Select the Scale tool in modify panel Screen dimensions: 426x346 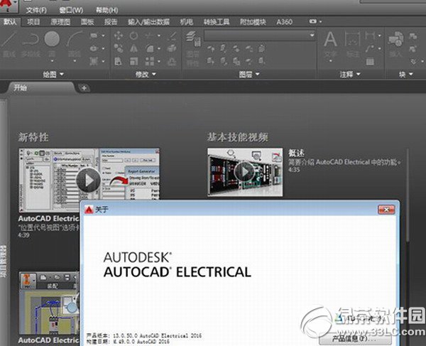(x=133, y=61)
